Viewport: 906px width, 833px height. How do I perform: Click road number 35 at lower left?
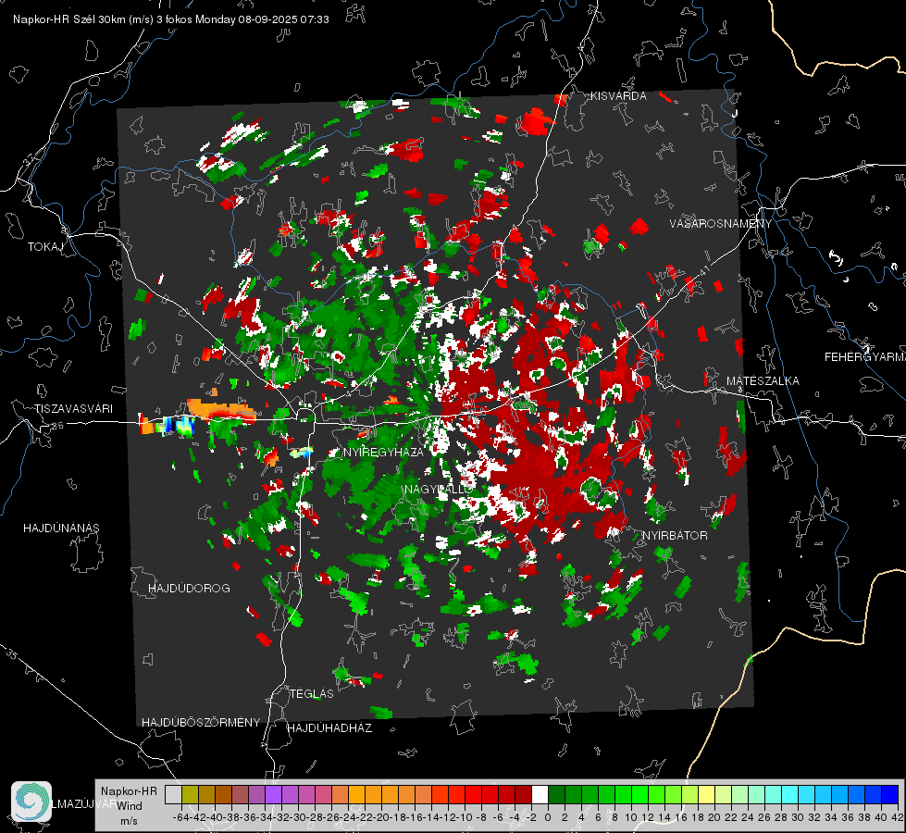coord(12,653)
